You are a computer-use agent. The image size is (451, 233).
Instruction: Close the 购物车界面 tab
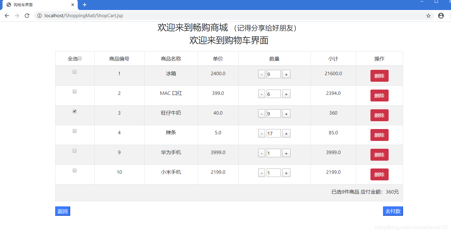coord(73,5)
